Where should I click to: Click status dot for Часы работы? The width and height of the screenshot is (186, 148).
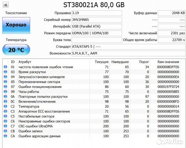click(x=5, y=92)
